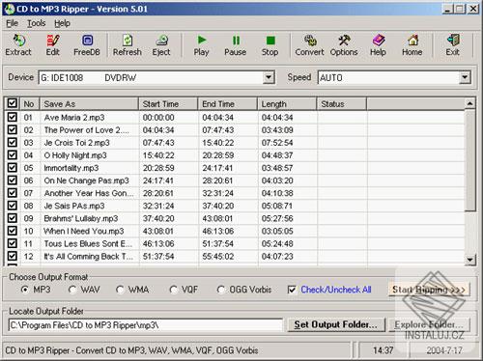Open the Tools menu
Viewport: 483px width, 361px height.
point(37,23)
